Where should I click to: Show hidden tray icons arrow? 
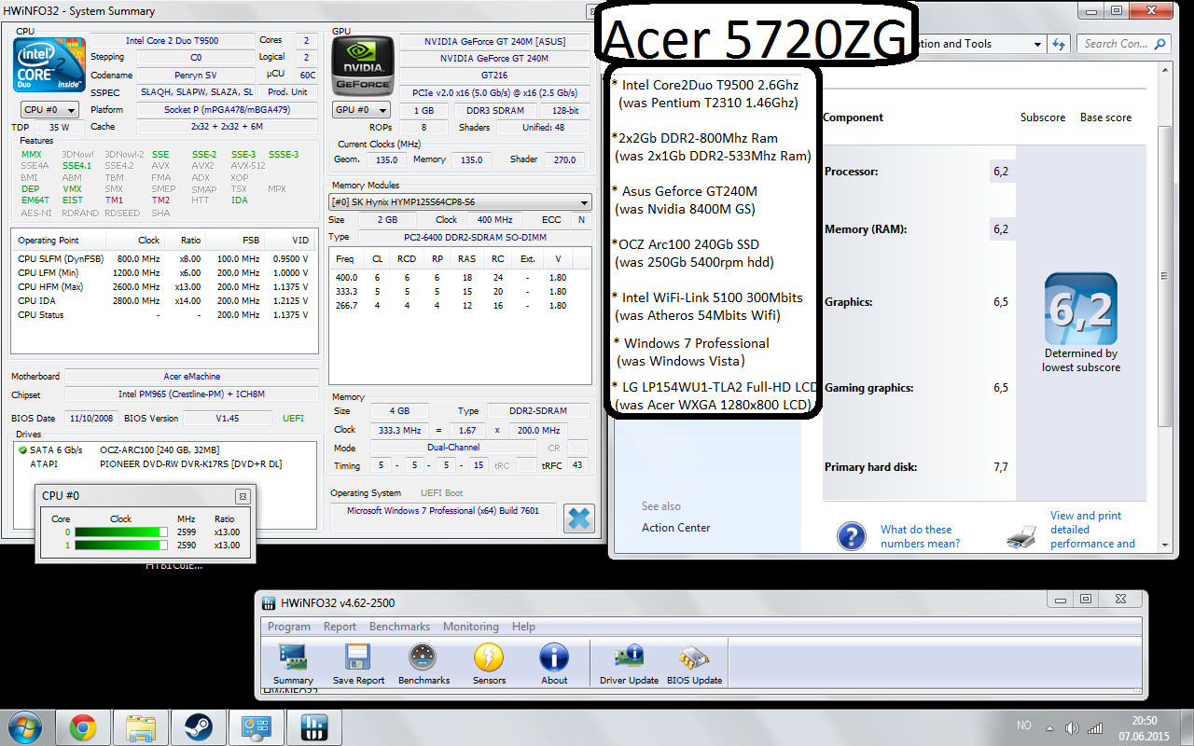[1050, 727]
